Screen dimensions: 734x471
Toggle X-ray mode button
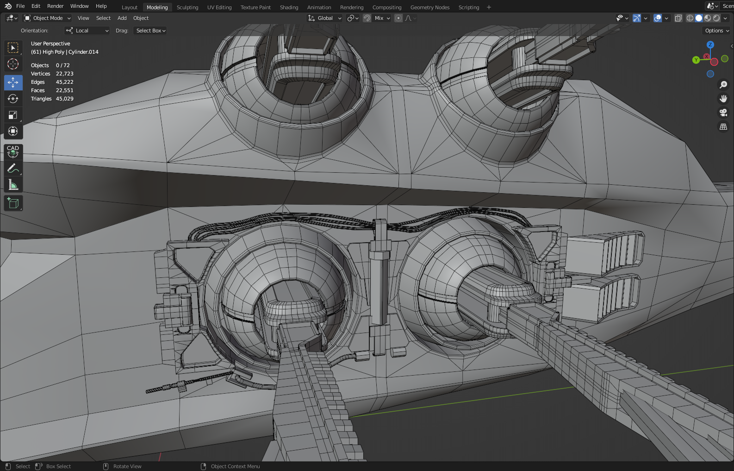pyautogui.click(x=678, y=18)
